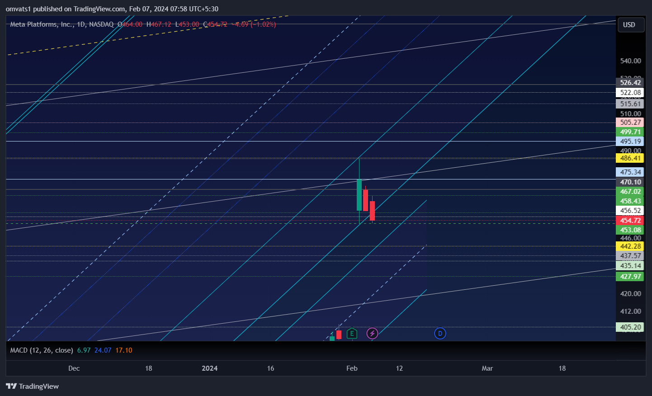This screenshot has height=396, width=652.
Task: Click the last red candlestick near 454.72
Action: click(x=372, y=211)
